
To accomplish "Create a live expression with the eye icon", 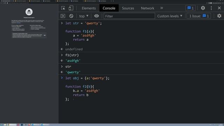I will pos(97,16).
